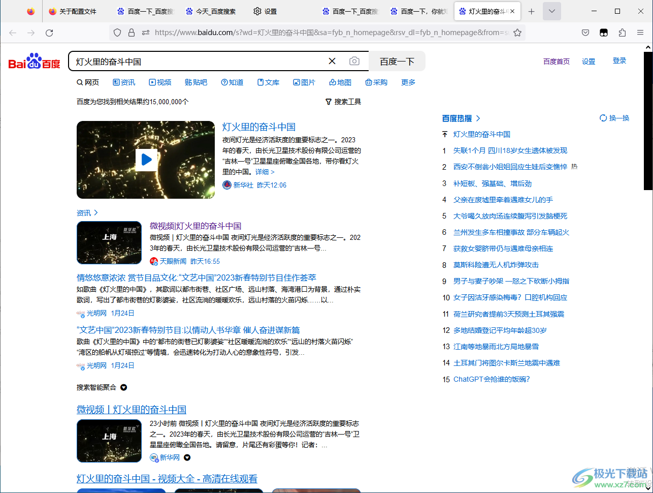Image resolution: width=653 pixels, height=493 pixels.
Task: Open 情悠悠意浓浓 news link
Action: [x=197, y=278]
